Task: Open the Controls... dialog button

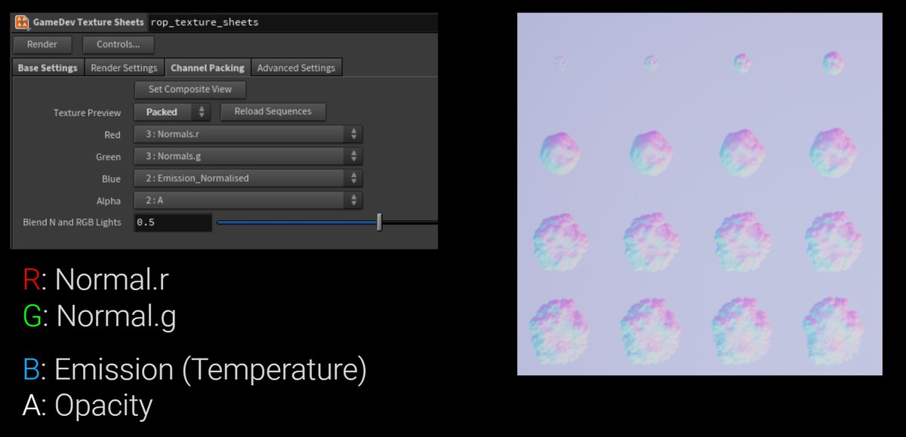Action: pos(119,44)
